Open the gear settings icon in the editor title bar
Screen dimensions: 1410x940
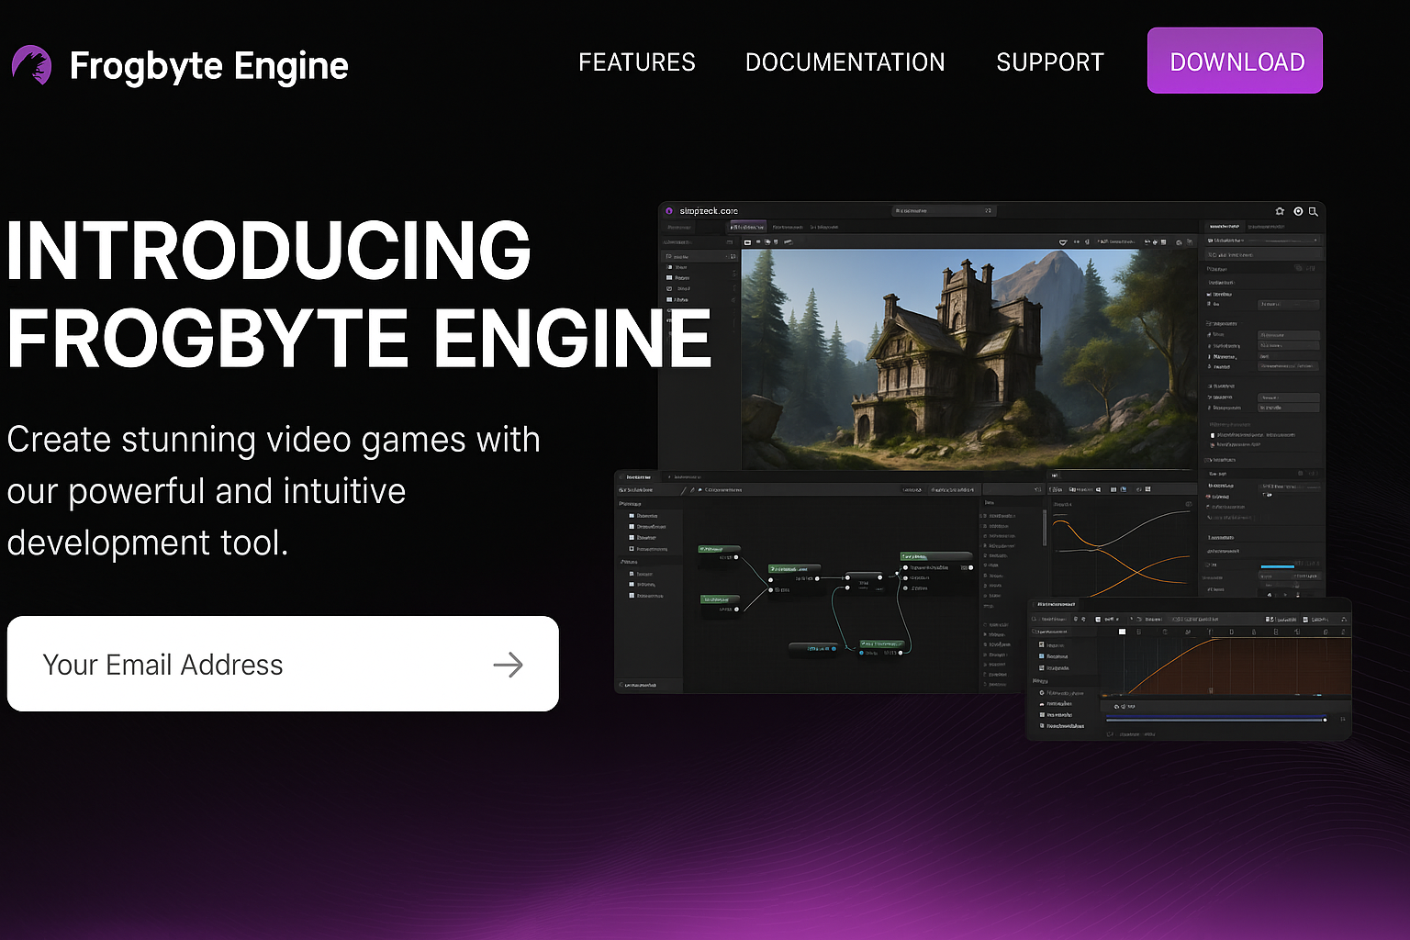(x=1280, y=211)
